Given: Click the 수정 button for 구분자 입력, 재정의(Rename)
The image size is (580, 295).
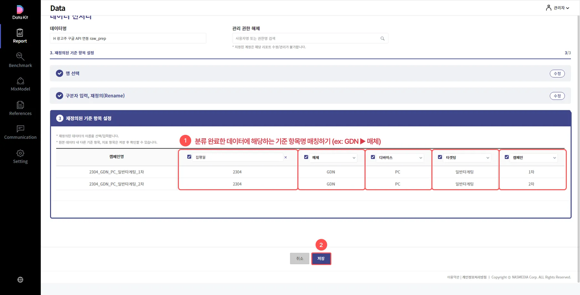Looking at the screenshot, I should 557,96.
